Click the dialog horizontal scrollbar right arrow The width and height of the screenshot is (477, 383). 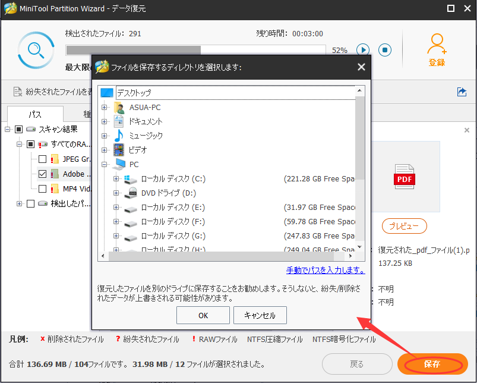[350, 256]
